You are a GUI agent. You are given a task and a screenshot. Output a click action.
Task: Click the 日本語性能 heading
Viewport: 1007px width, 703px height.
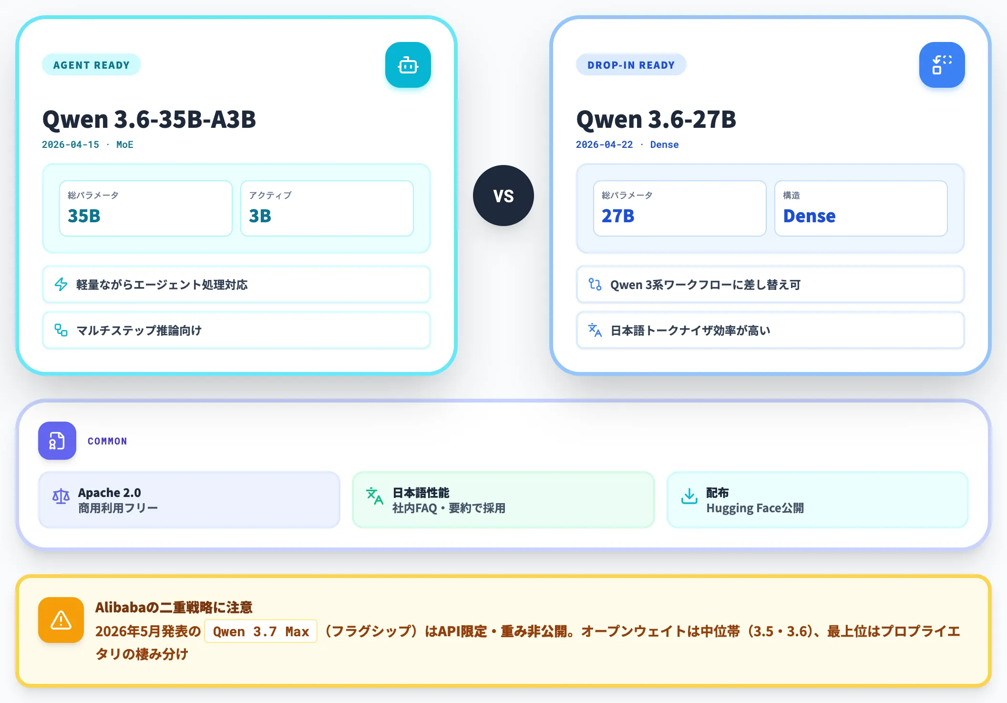pyautogui.click(x=421, y=493)
